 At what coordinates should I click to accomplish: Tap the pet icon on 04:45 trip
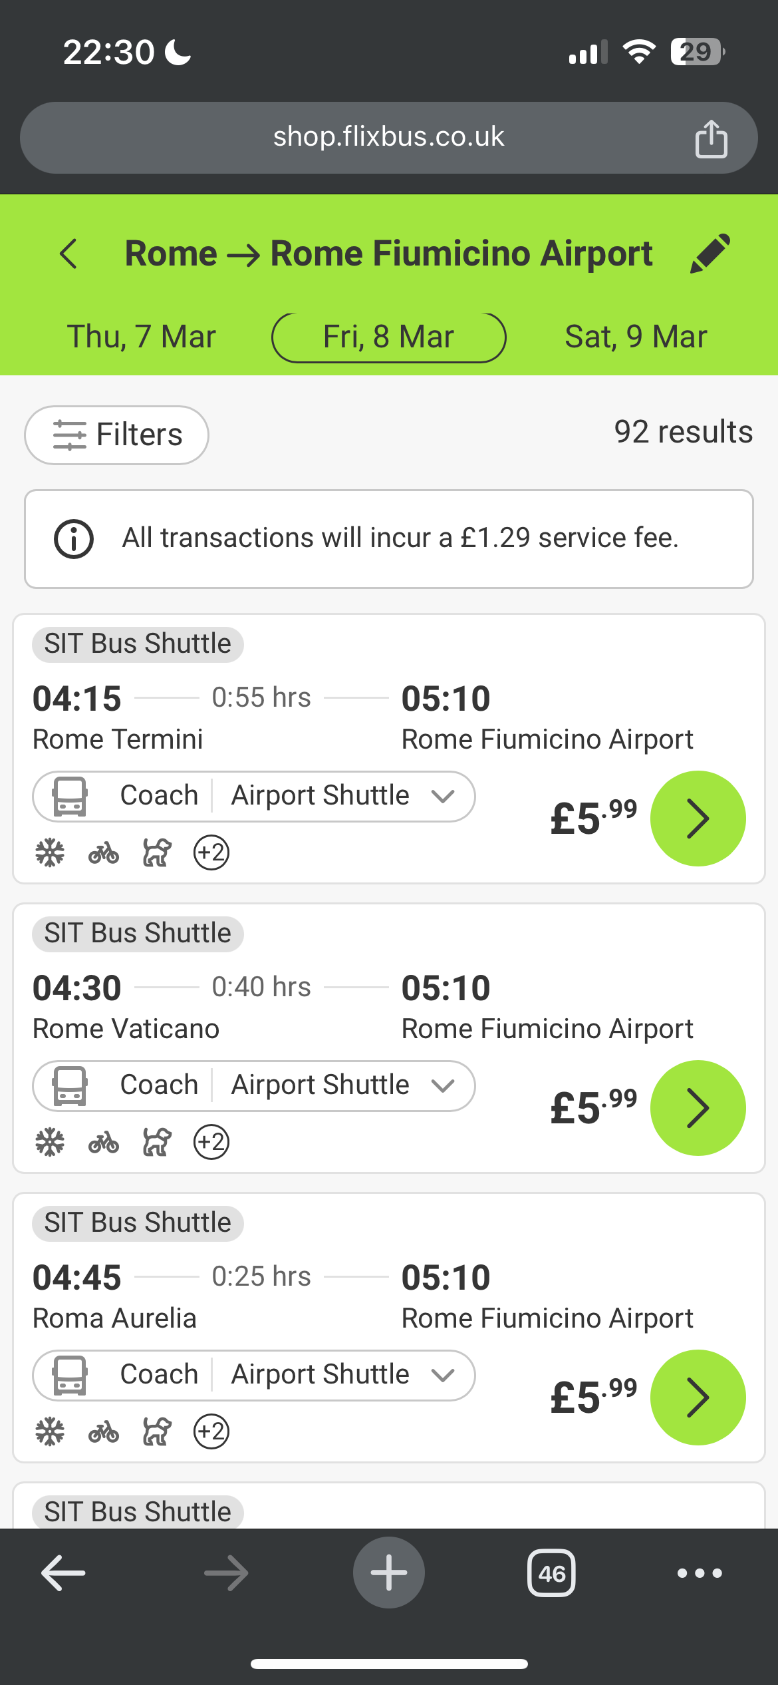pyautogui.click(x=157, y=1431)
